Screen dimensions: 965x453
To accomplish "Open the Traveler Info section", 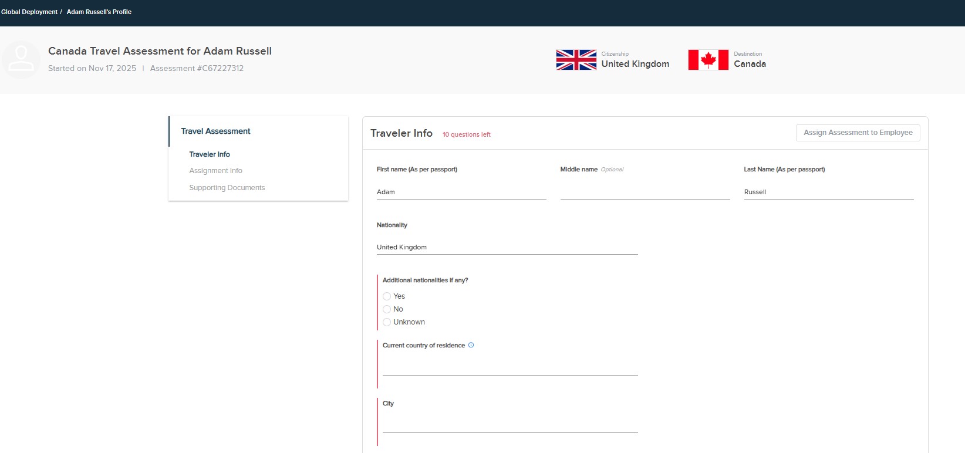I will 210,154.
